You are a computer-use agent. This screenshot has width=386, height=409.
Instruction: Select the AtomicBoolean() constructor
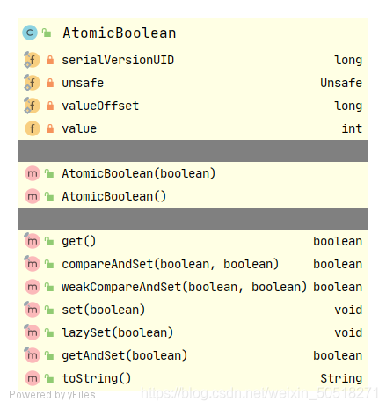click(114, 196)
